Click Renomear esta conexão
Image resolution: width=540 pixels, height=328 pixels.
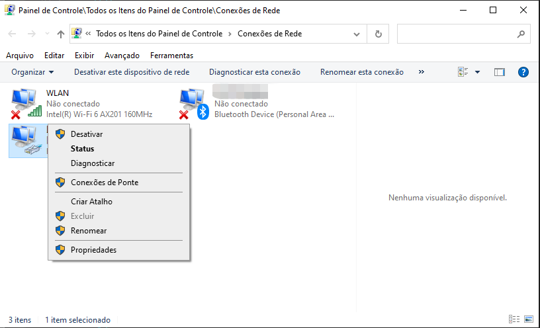coord(361,72)
